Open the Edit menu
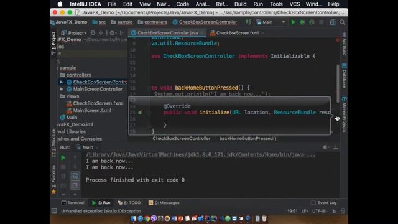This screenshot has height=224, width=398. point(127,4)
